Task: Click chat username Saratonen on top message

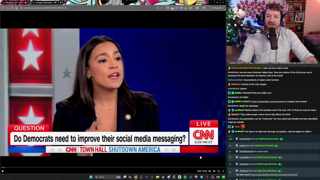Action: pos(233,72)
